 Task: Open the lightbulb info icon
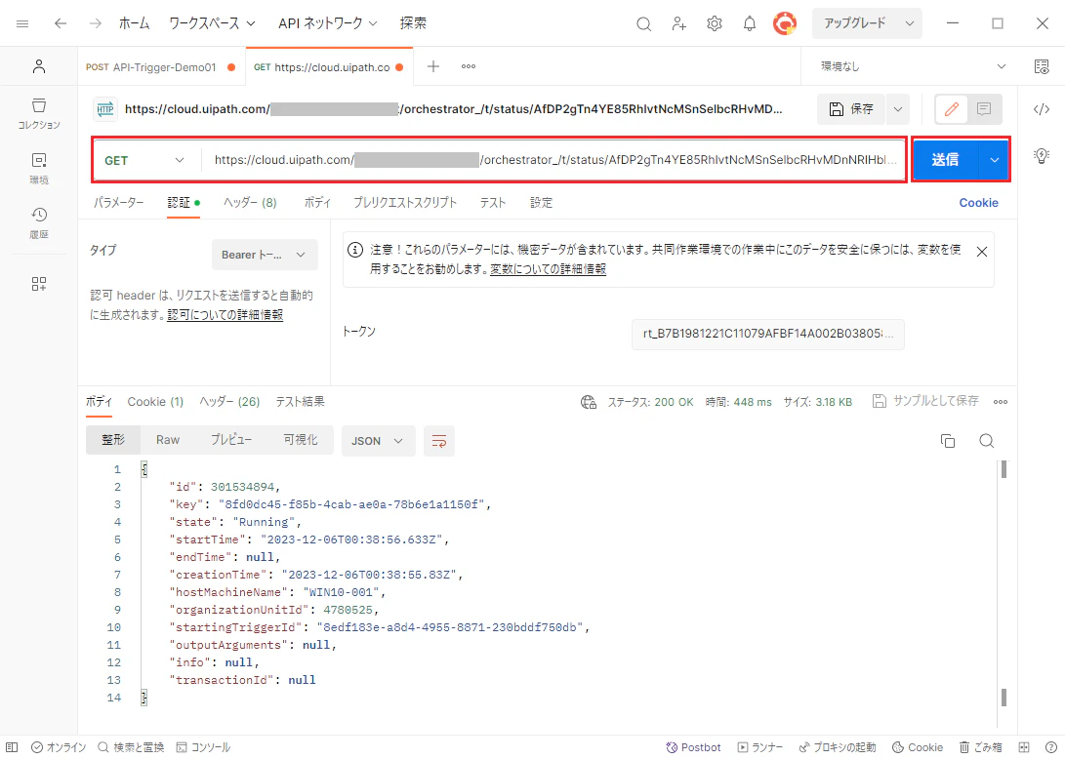point(1041,156)
